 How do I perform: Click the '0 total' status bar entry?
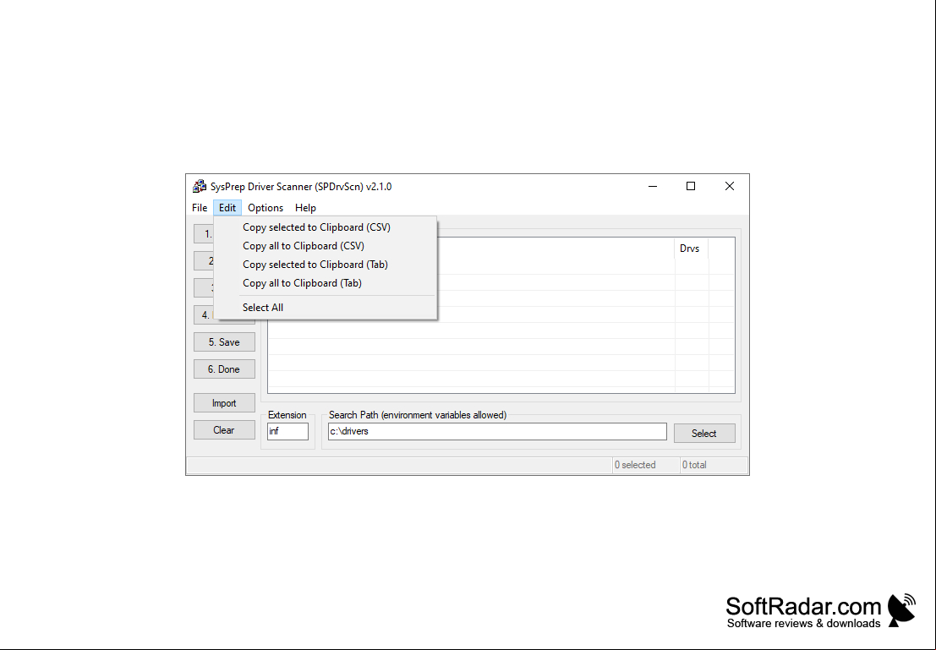[x=714, y=465]
